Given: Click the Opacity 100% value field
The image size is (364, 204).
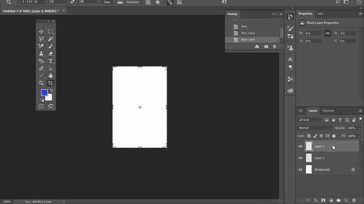Looking at the screenshot, I should click(x=351, y=128).
